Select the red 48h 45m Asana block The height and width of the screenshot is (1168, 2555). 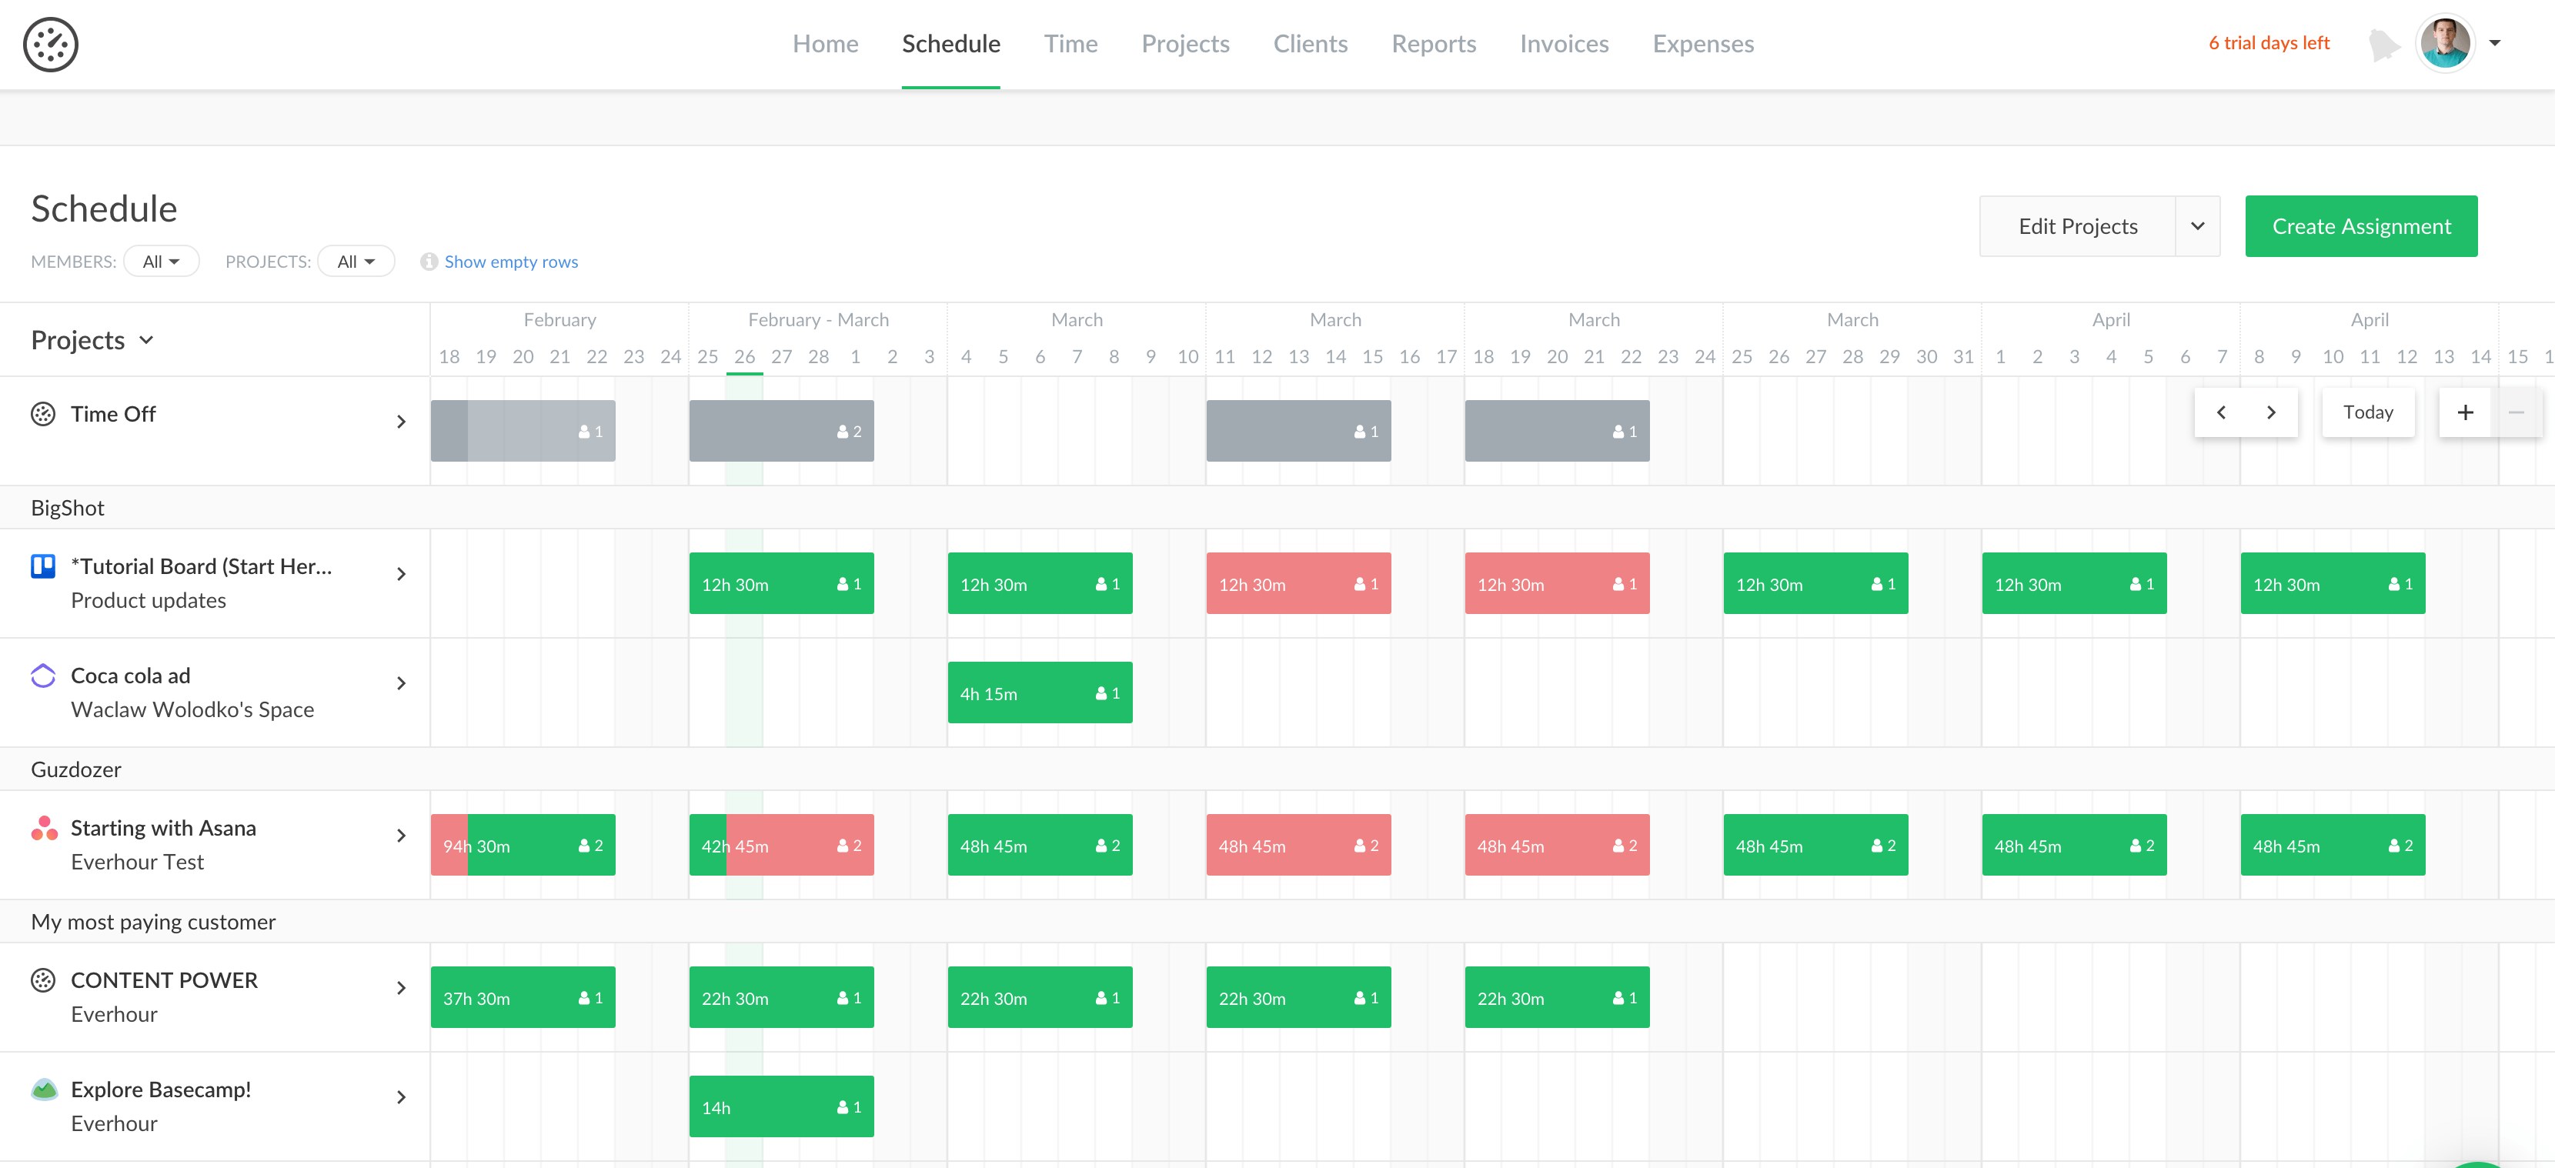click(1298, 846)
